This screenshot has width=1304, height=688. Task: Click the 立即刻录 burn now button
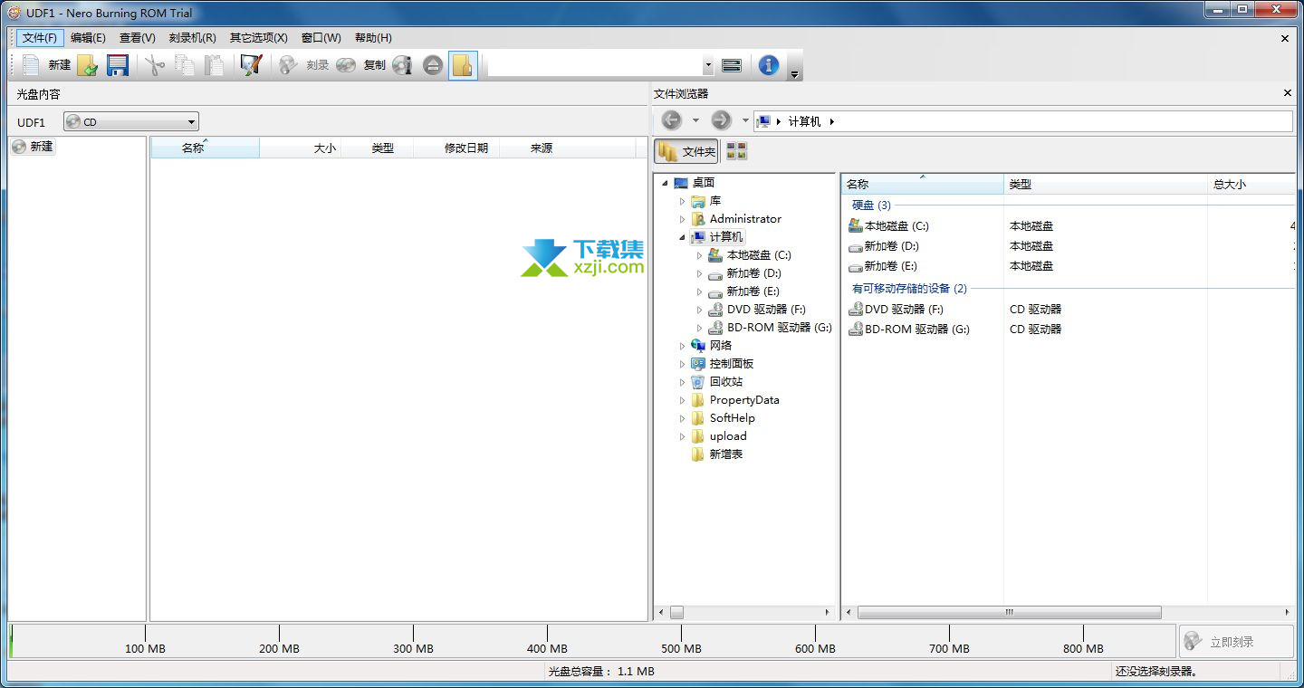pyautogui.click(x=1236, y=641)
